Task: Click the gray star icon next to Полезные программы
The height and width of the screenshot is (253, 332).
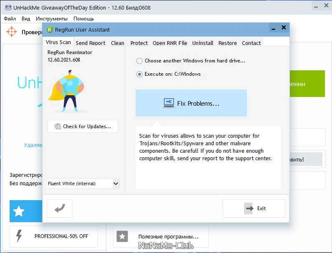Action: click(122, 236)
